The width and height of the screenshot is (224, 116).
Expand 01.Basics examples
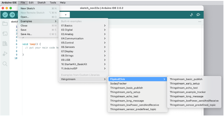[83, 26]
